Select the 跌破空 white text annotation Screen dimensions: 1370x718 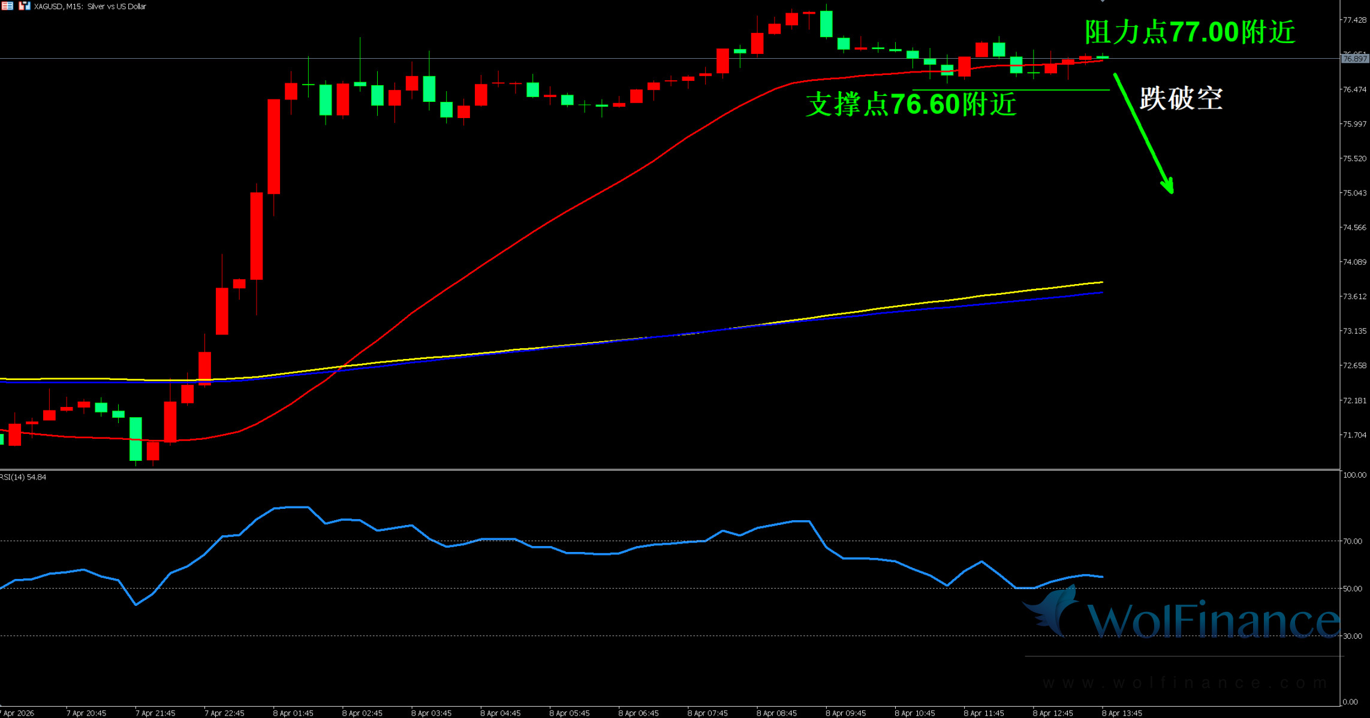[x=1181, y=98]
